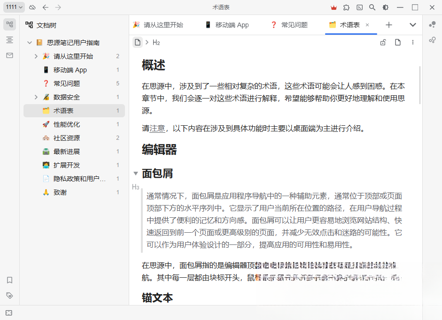
Task: Open 常见问题 in file tree
Action: tap(74, 84)
